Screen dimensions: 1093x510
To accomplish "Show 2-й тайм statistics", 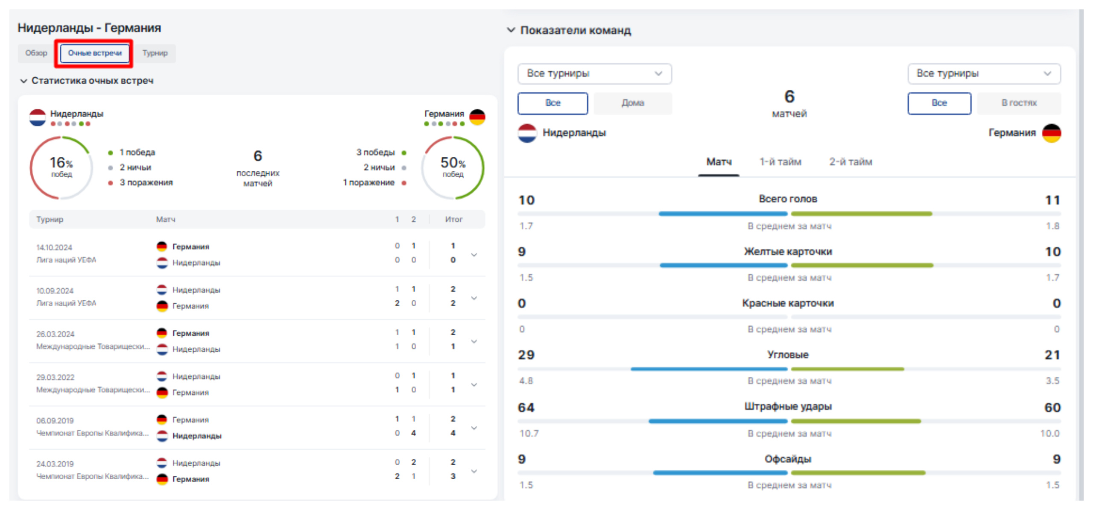I will [x=850, y=162].
